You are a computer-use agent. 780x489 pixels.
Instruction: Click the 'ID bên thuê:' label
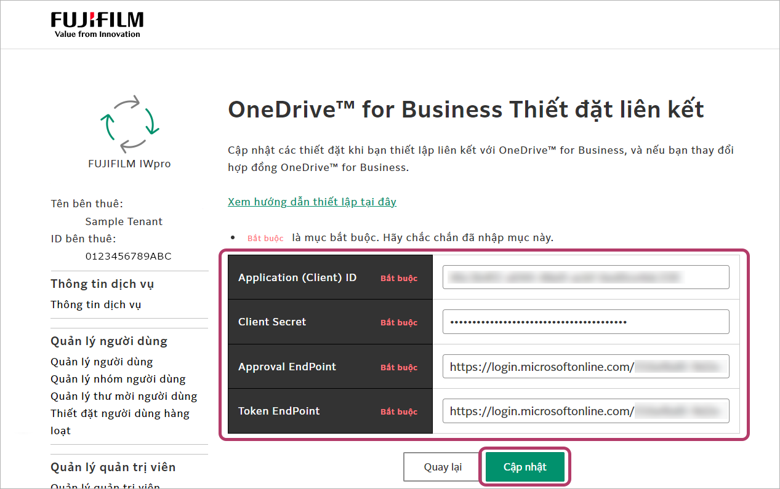83,239
